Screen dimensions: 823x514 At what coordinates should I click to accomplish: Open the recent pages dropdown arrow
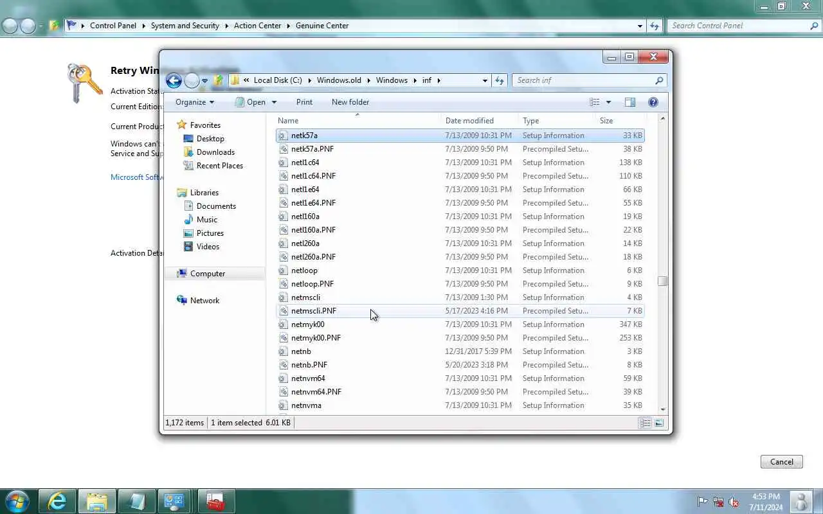tap(204, 81)
